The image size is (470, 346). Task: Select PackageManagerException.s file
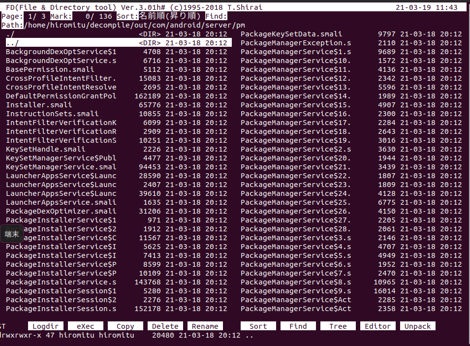click(x=351, y=43)
